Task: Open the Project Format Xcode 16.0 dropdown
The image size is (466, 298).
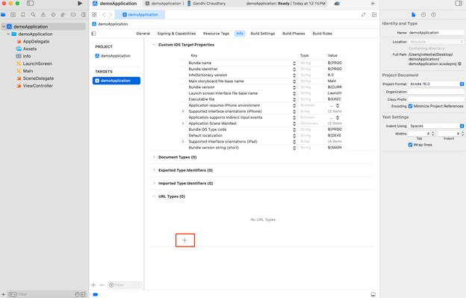Action: (x=436, y=84)
